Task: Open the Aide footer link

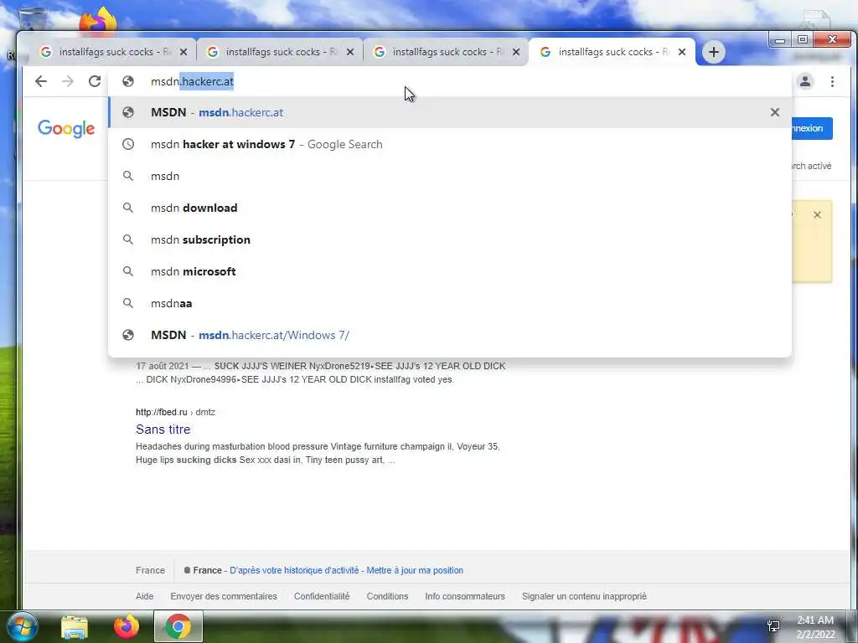Action: coord(144,596)
